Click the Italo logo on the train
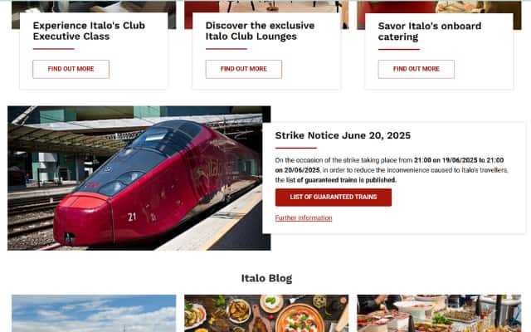 (x=212, y=168)
